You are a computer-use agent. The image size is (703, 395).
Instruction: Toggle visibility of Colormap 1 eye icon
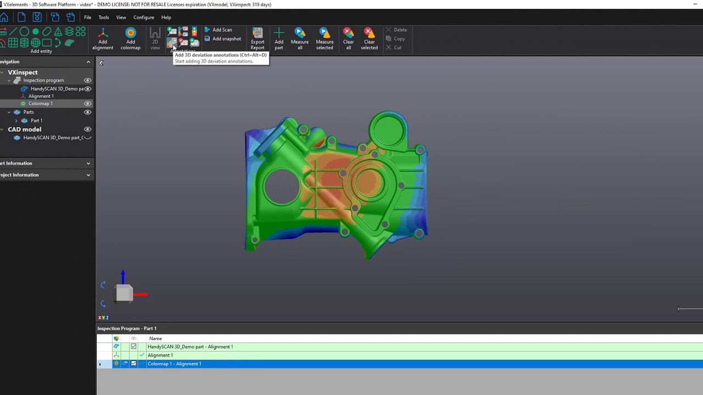coord(87,103)
